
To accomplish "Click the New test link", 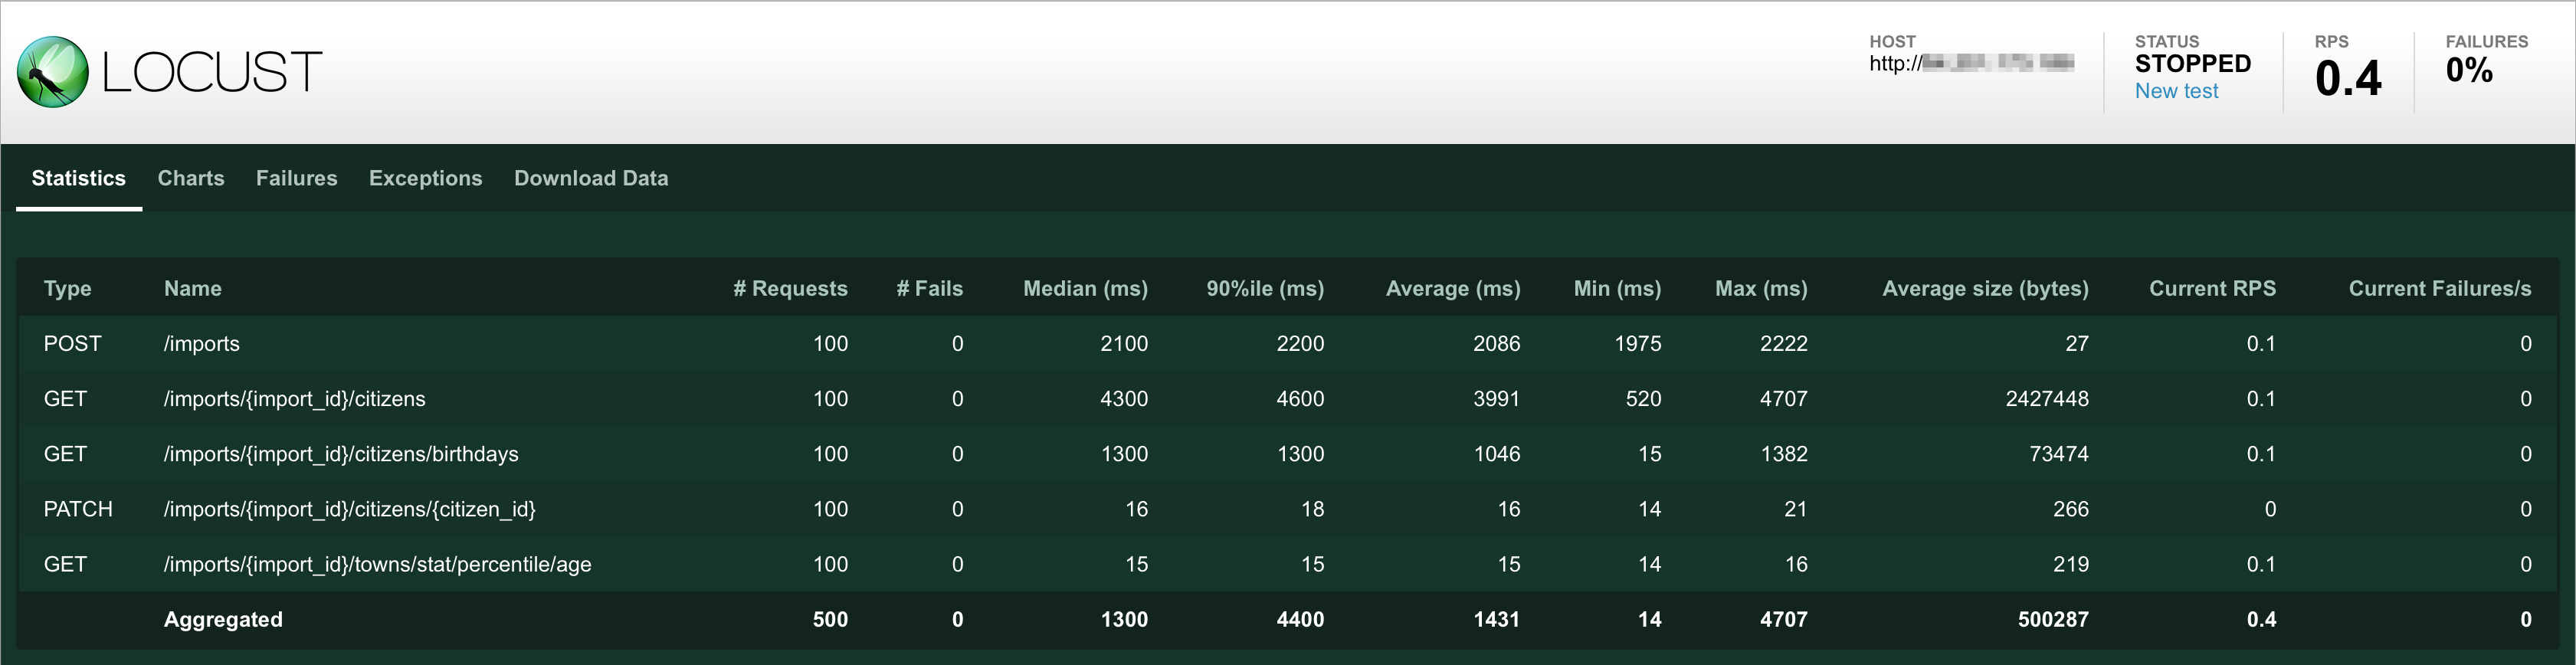I will pos(2176,91).
